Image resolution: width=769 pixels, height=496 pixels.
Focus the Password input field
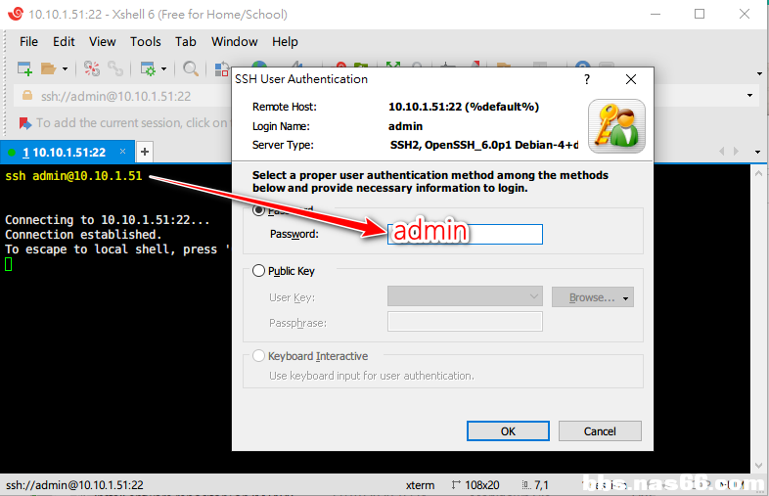point(465,234)
